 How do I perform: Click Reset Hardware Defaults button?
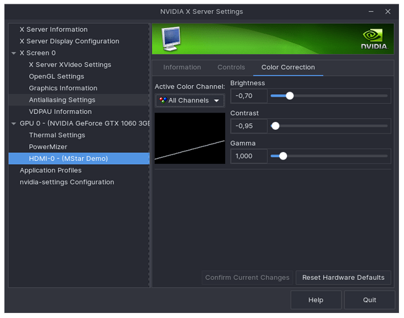point(343,277)
